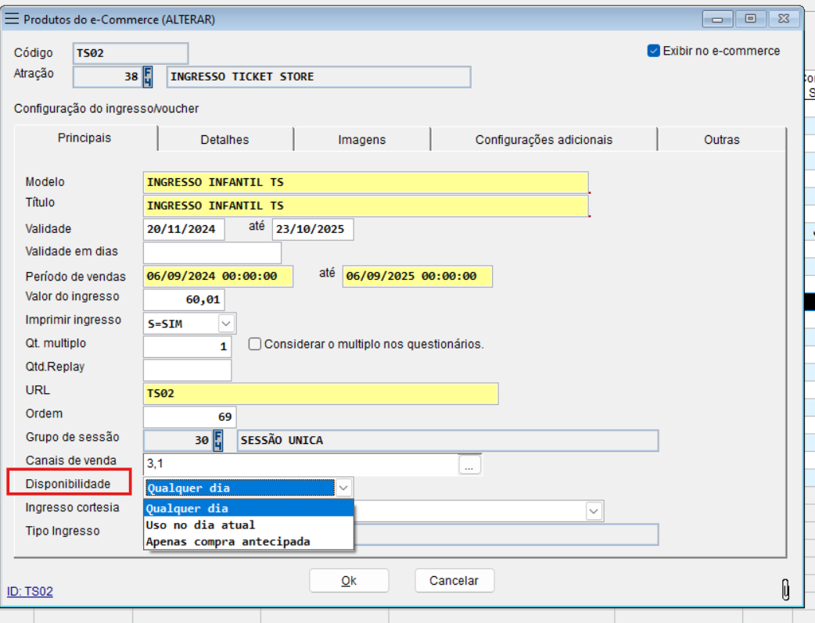Collapse the Disponibilidade dropdown arrow
Image resolution: width=815 pixels, height=623 pixels.
coord(343,488)
